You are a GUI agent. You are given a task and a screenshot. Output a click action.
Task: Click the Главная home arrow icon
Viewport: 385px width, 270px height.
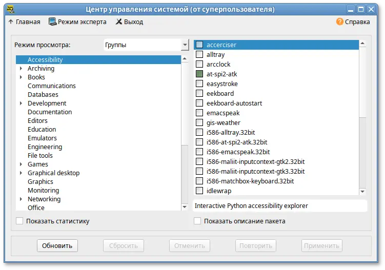pyautogui.click(x=11, y=22)
